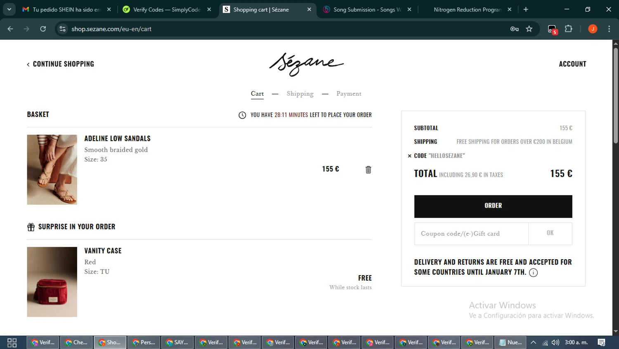Viewport: 619px width, 349px height.
Task: Open the password manager key icon
Action: pyautogui.click(x=514, y=29)
